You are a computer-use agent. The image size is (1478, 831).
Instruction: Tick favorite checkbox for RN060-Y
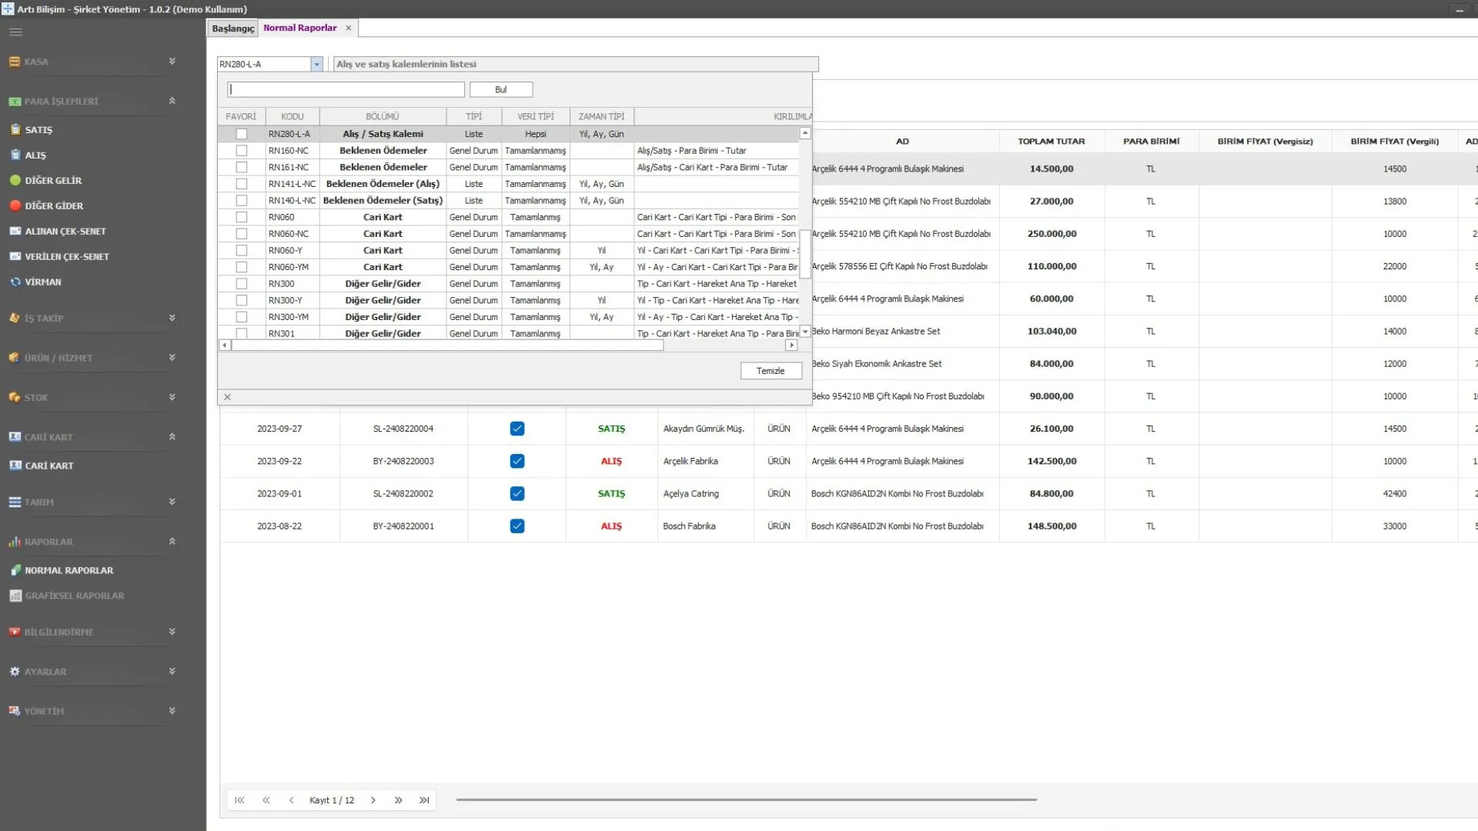tap(242, 251)
